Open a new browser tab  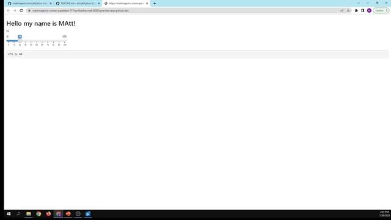click(x=155, y=4)
